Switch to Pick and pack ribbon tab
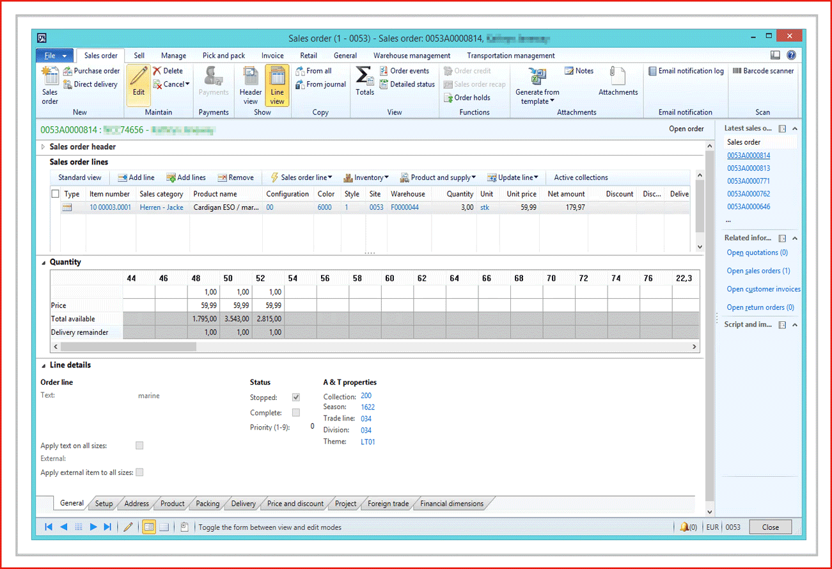This screenshot has width=832, height=569. click(224, 56)
